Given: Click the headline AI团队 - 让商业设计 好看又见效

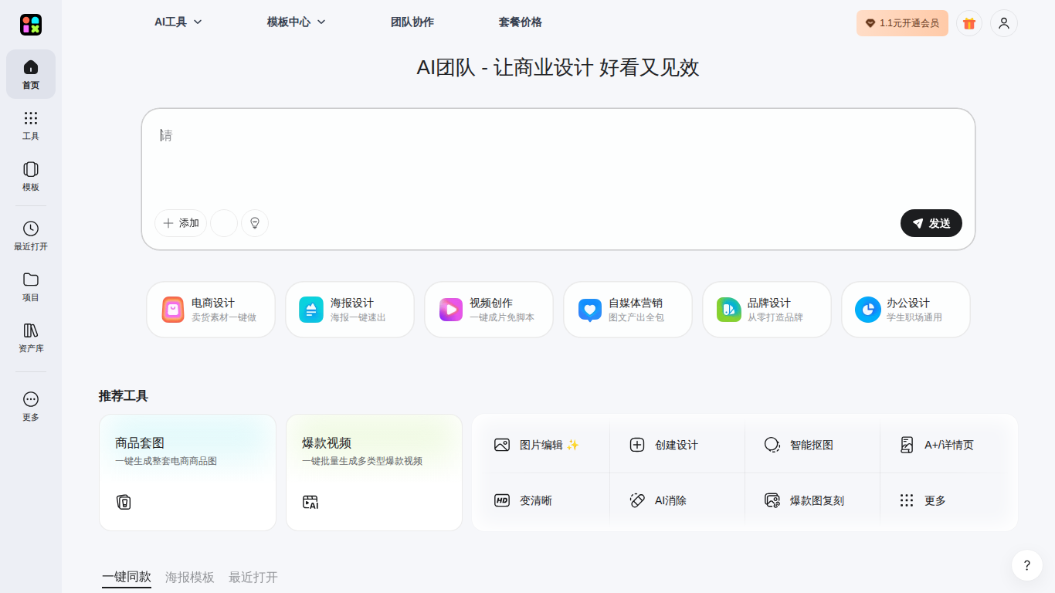Looking at the screenshot, I should [x=558, y=68].
